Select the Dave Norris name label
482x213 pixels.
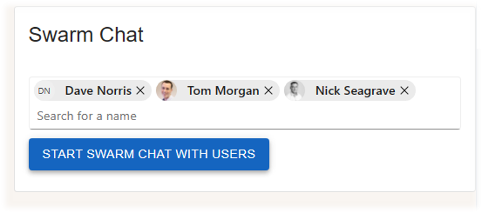click(98, 91)
